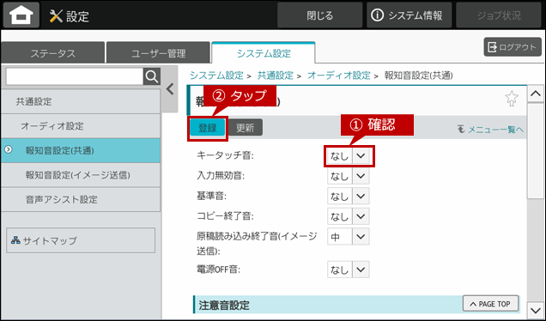Click the 閉じる button
The height and width of the screenshot is (321, 546).
coord(319,15)
